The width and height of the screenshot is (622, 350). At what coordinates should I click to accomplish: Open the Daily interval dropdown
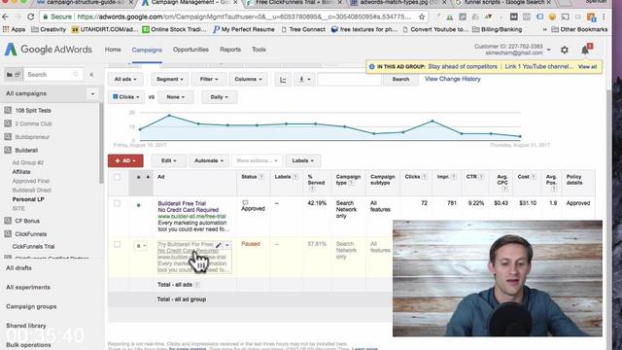coord(219,97)
